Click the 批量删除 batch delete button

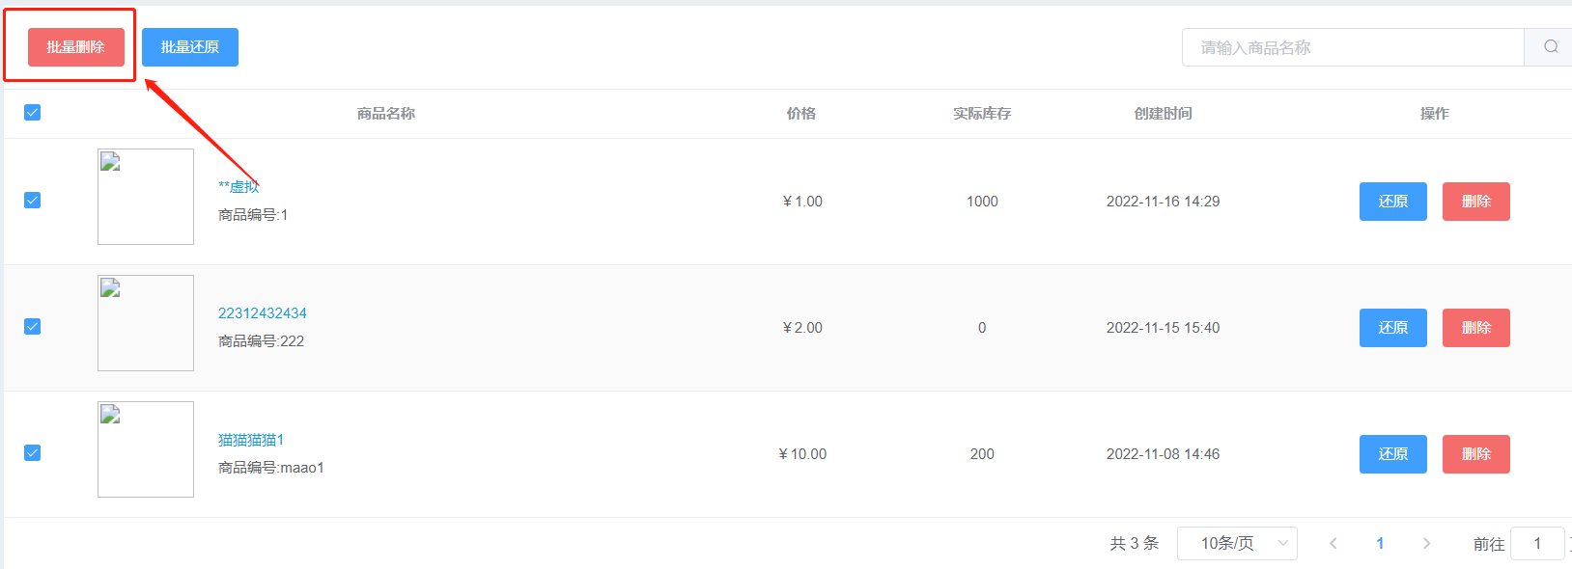76,47
